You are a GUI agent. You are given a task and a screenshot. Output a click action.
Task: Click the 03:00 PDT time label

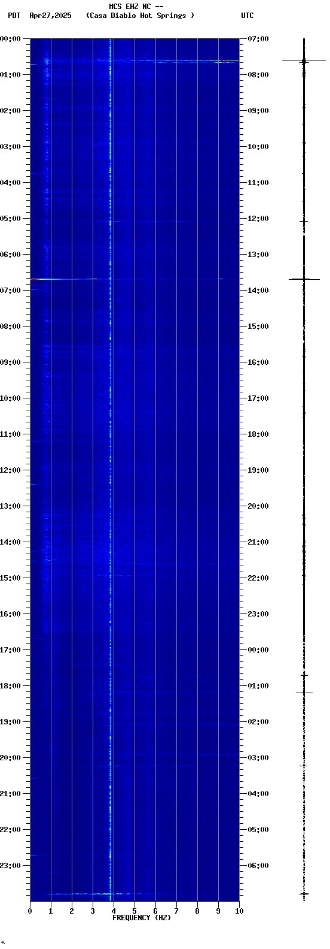[x=11, y=147]
